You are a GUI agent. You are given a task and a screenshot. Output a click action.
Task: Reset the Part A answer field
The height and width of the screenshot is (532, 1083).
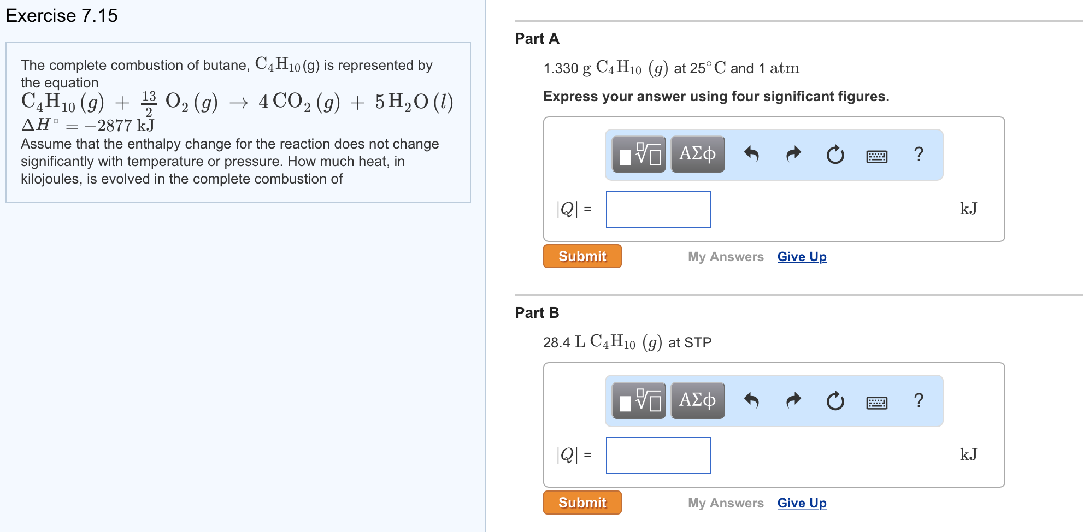834,155
